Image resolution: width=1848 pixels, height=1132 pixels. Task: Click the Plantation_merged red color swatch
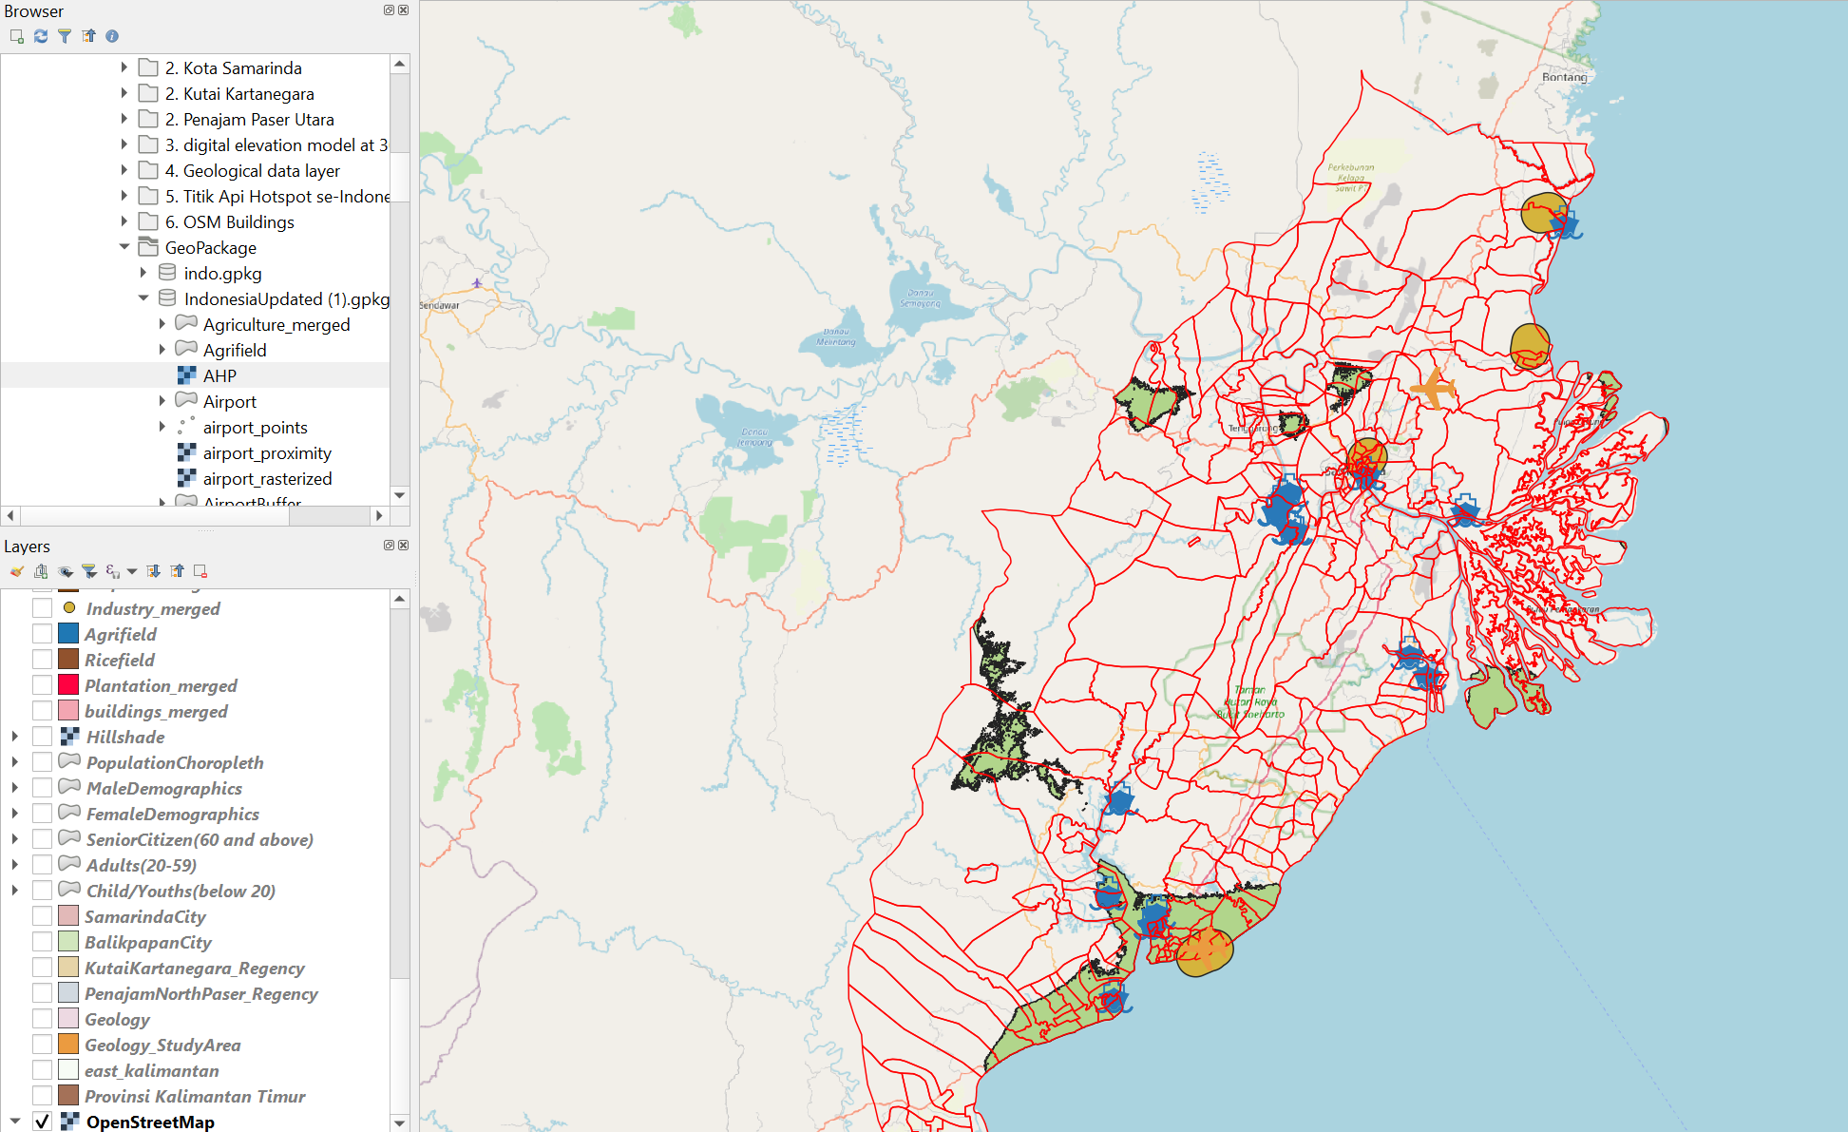coord(68,685)
